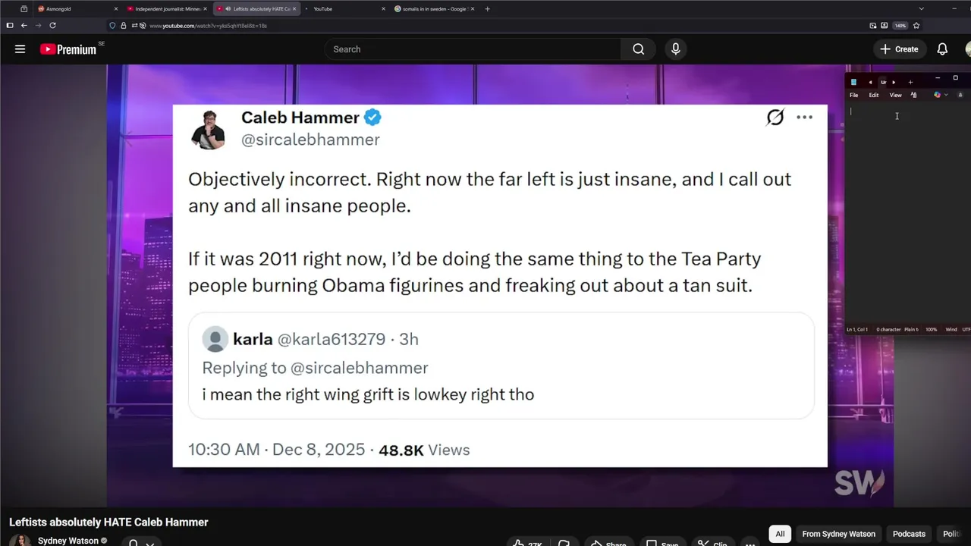Image resolution: width=971 pixels, height=546 pixels.
Task: Open the YouTube guide hamburger menu
Action: pyautogui.click(x=20, y=49)
